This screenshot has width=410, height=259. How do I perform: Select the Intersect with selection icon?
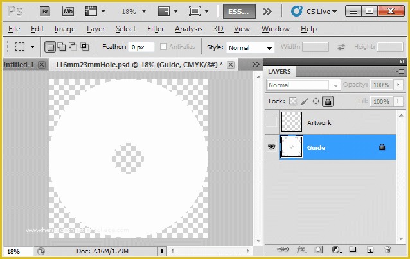[x=84, y=47]
